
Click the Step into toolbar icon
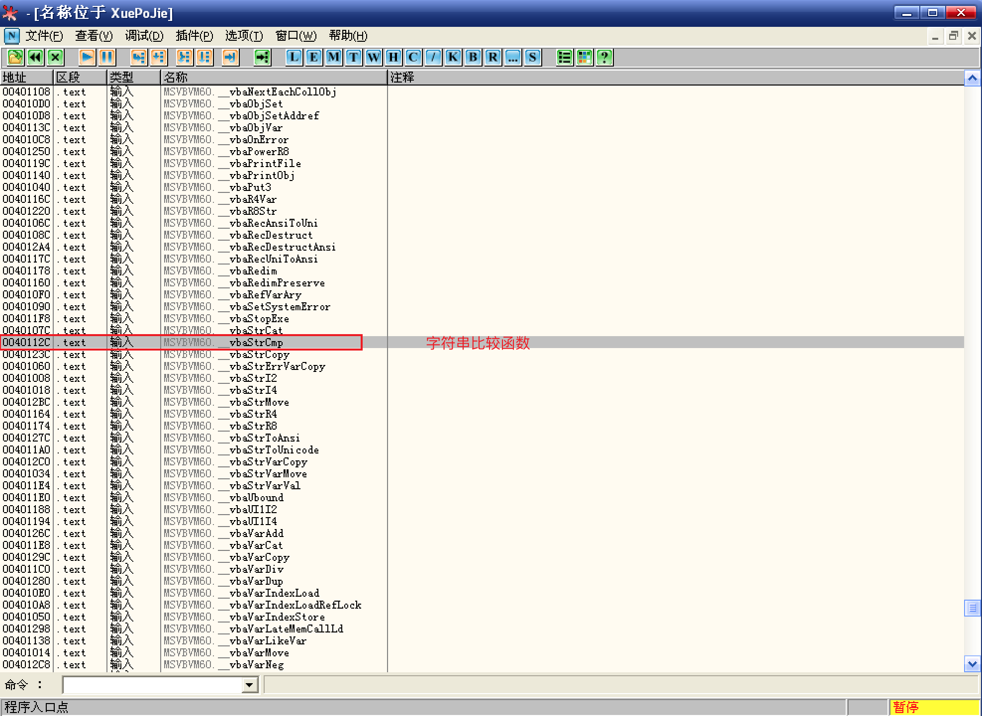[x=138, y=57]
